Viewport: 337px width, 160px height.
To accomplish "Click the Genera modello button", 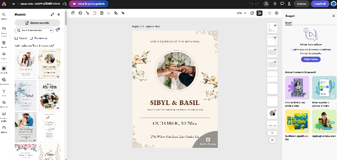I will coord(37,23).
